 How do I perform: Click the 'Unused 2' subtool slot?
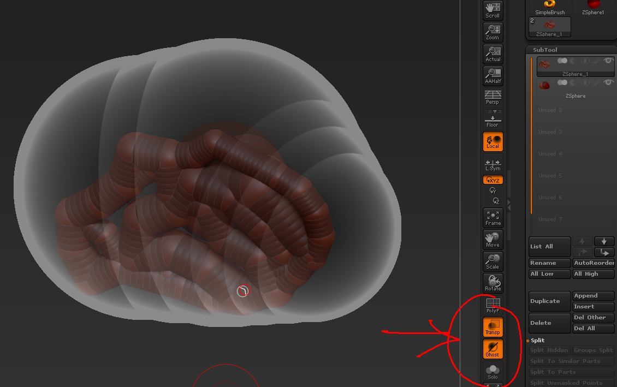coord(576,110)
